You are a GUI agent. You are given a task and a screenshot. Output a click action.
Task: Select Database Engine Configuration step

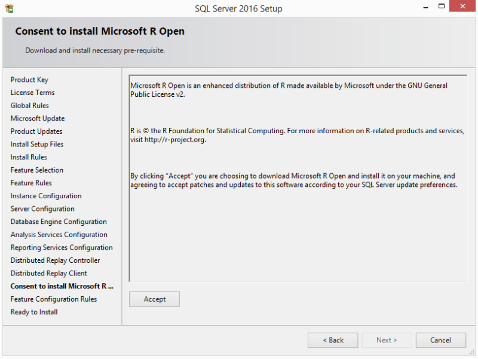click(59, 222)
